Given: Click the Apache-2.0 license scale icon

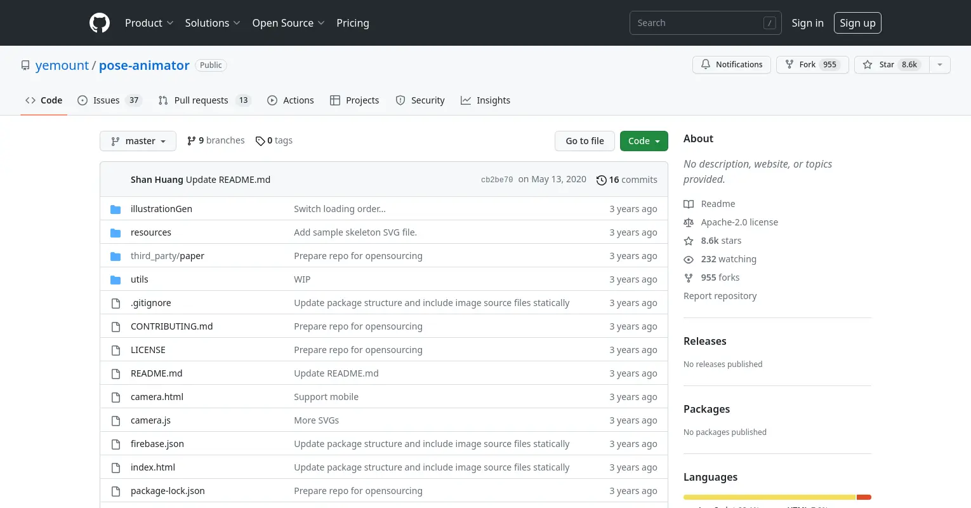Looking at the screenshot, I should click(689, 222).
